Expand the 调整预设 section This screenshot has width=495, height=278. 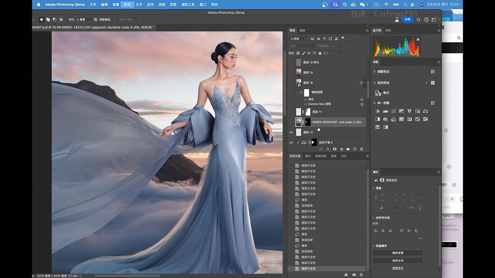(375, 72)
